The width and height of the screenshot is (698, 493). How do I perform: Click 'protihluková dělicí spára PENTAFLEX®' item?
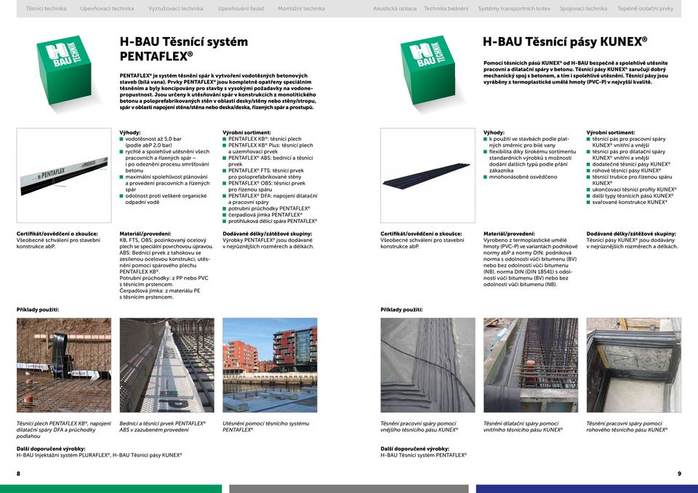[273, 221]
